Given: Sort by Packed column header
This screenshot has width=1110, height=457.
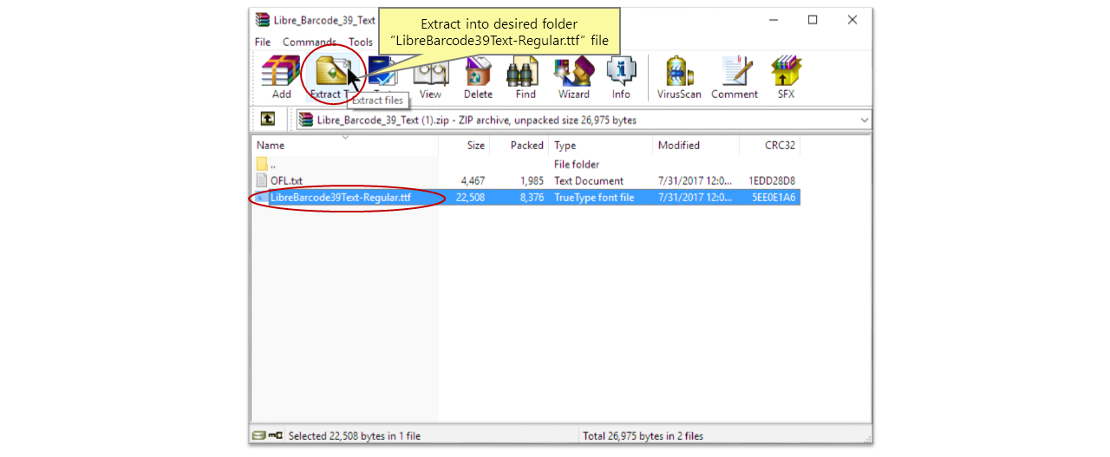Looking at the screenshot, I should coord(519,145).
